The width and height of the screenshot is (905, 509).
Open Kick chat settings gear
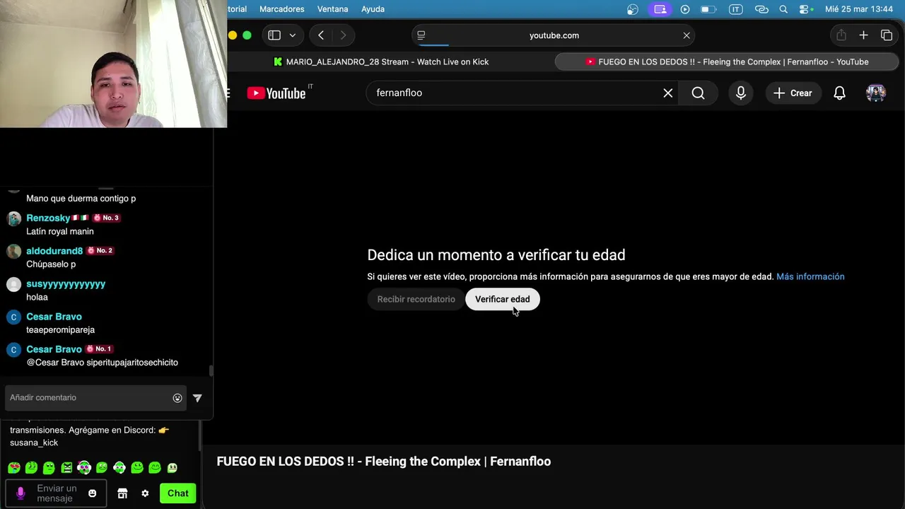(x=145, y=493)
